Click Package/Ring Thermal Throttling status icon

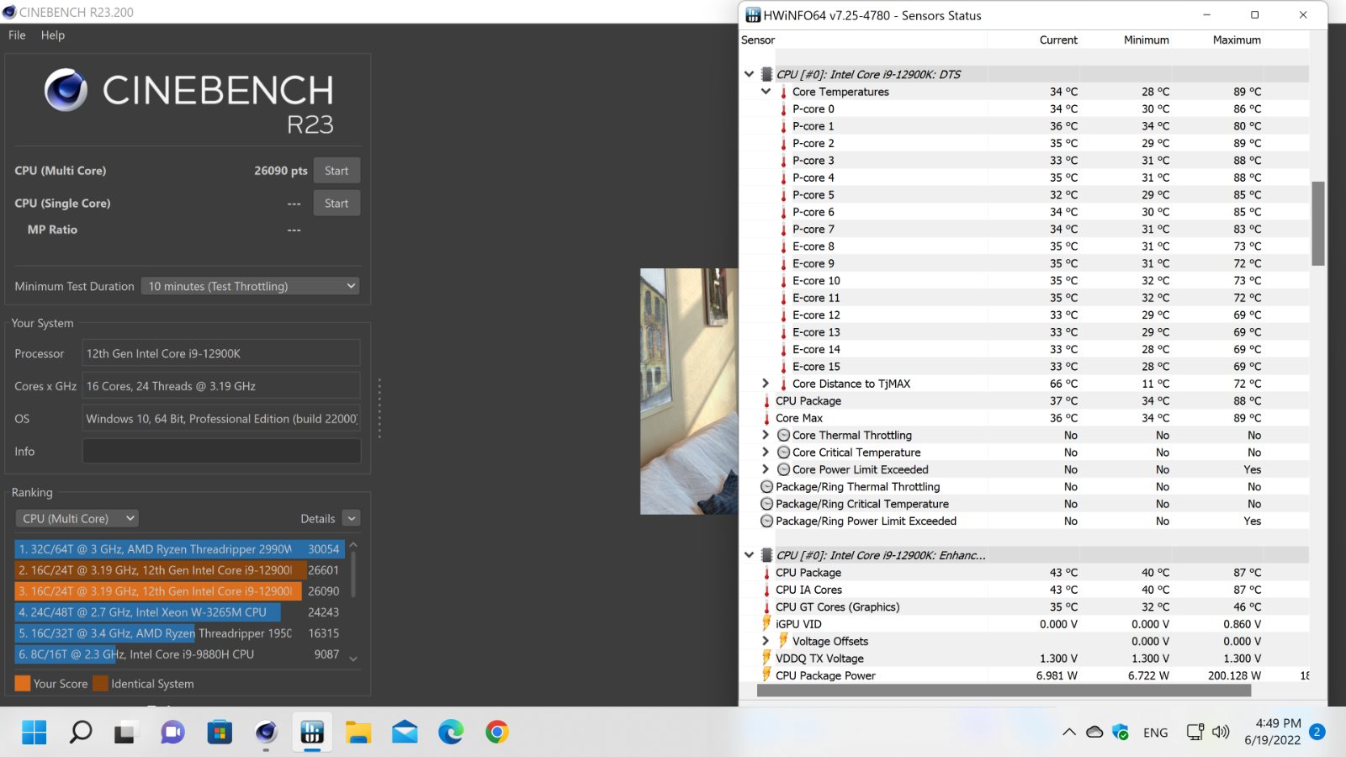pos(766,487)
